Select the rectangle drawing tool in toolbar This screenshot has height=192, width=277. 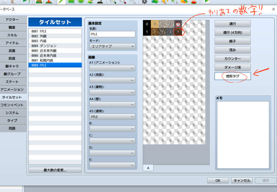(x=71, y=2)
